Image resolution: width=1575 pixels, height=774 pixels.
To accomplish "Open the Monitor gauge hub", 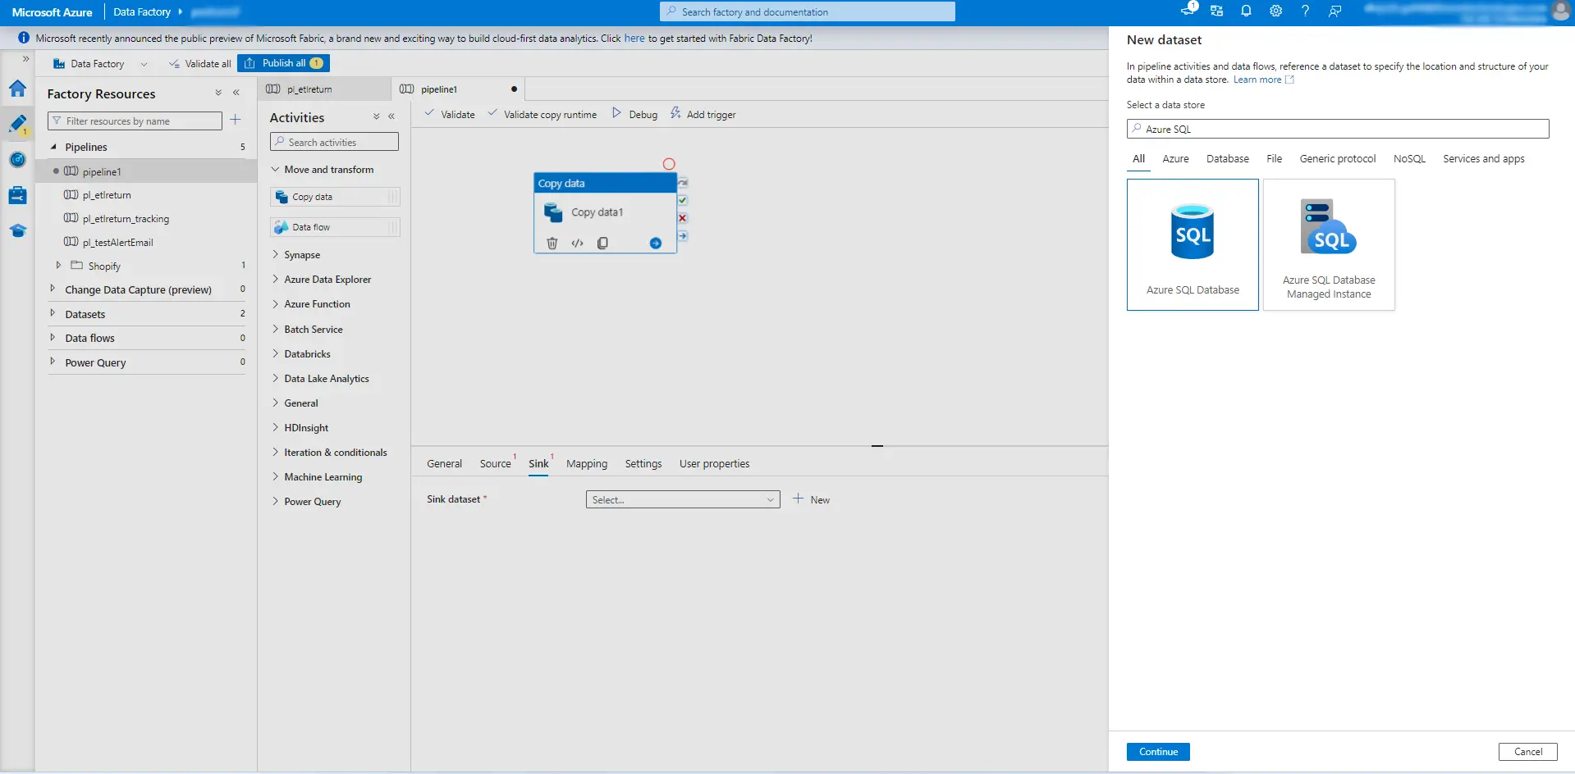I will pos(17,160).
